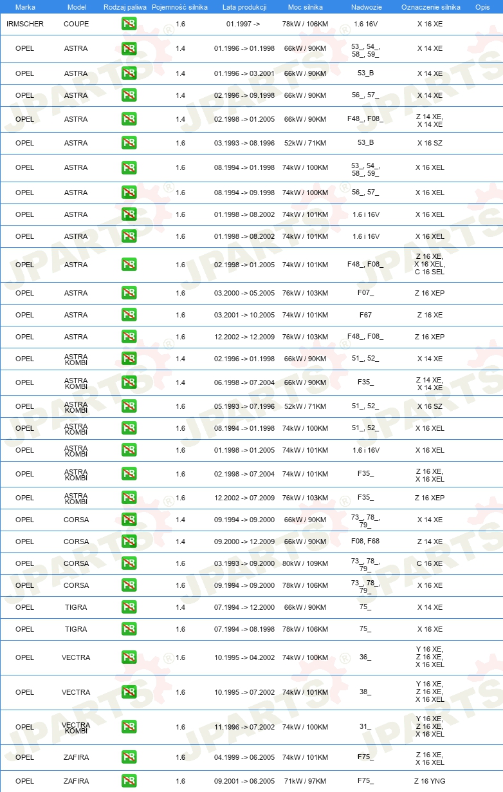Viewport: 503px width, 792px height.
Task: Click the petrol icon in the IRMSCHER COUPE row
Action: point(129,24)
